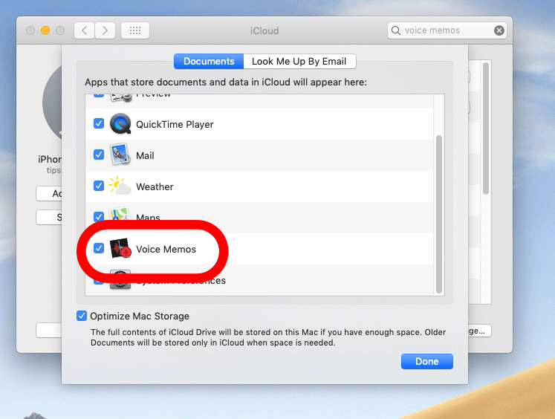The image size is (555, 419).
Task: Click the Weather app icon
Action: pos(120,186)
